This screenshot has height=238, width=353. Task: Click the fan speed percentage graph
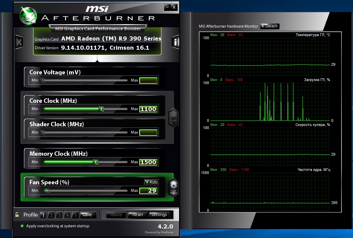click(x=270, y=147)
